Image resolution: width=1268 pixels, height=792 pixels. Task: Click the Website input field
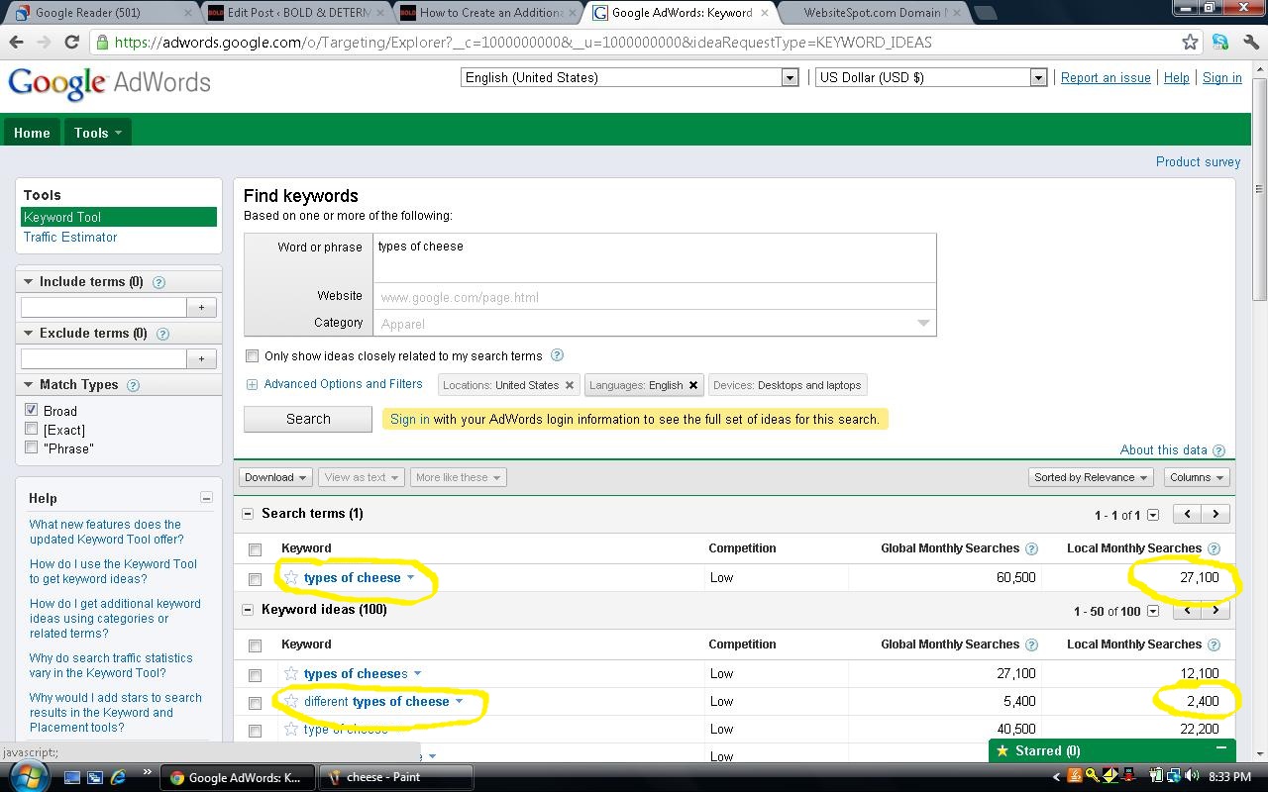pos(654,297)
